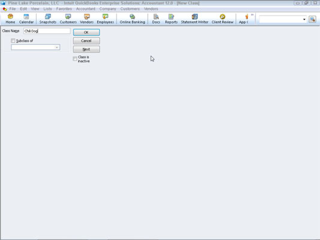Expand the toolbar search field dropdown arrow
320x240 pixels.
point(304,19)
